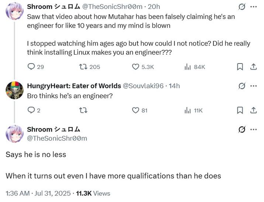
Task: Click HungryHeart's profile avatar
Action: 15,90
